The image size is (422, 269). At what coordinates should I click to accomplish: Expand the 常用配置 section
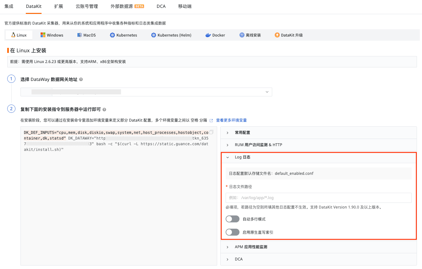pyautogui.click(x=319, y=133)
